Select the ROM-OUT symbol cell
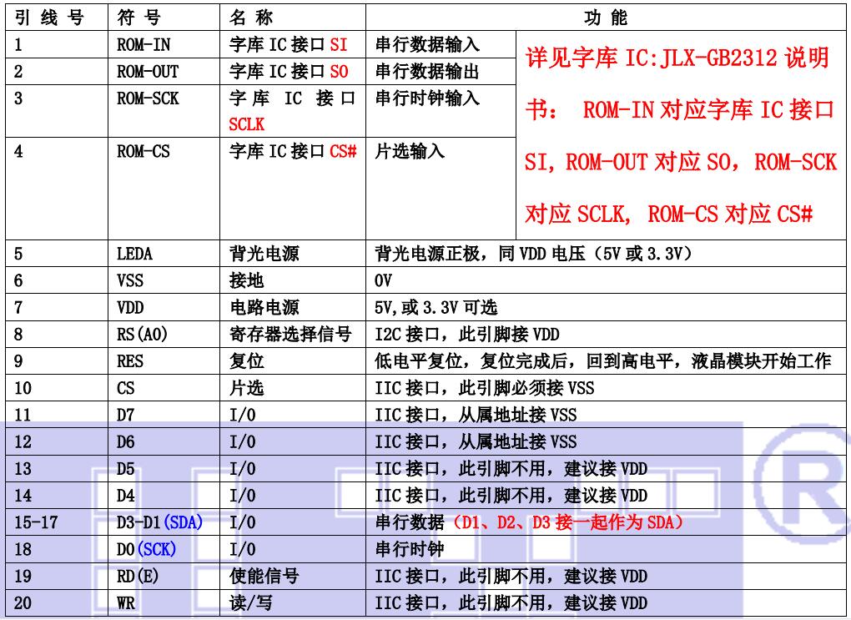 [148, 72]
